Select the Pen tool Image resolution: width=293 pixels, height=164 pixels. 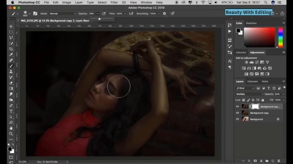click(11, 106)
